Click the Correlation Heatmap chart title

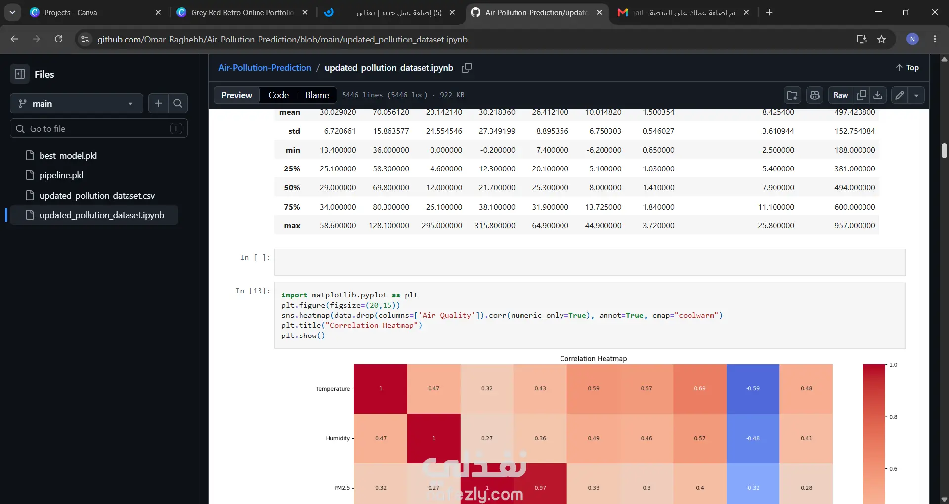coord(593,359)
